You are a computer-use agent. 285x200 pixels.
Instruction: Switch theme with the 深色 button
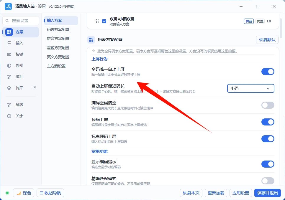(24, 193)
